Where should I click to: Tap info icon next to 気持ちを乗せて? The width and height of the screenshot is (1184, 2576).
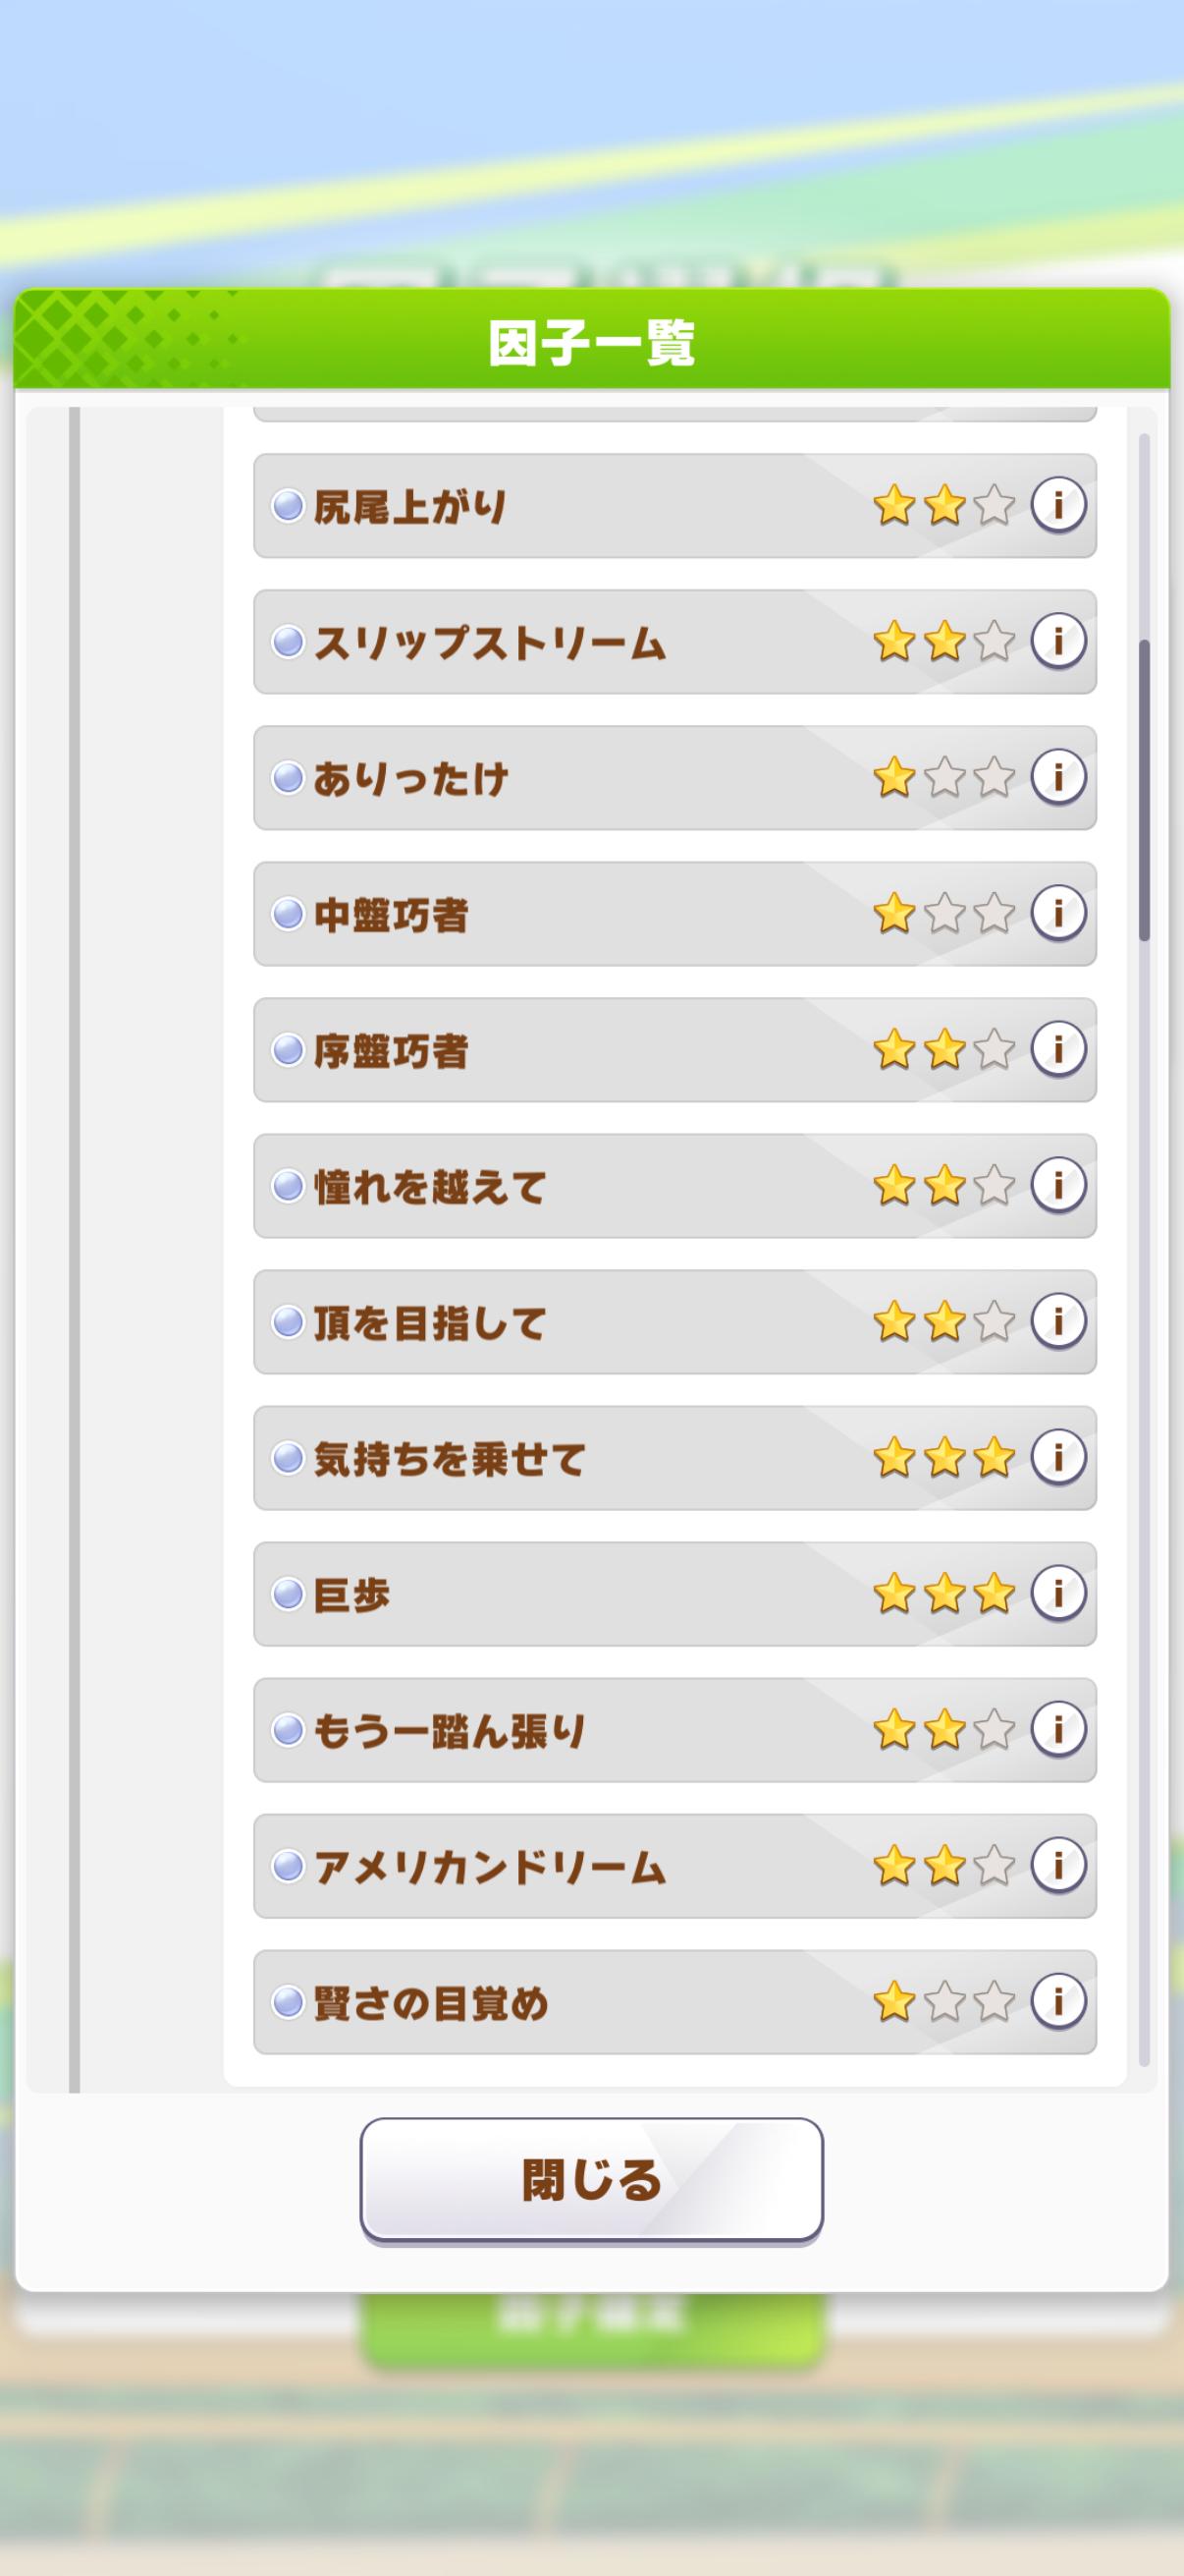1058,1457
